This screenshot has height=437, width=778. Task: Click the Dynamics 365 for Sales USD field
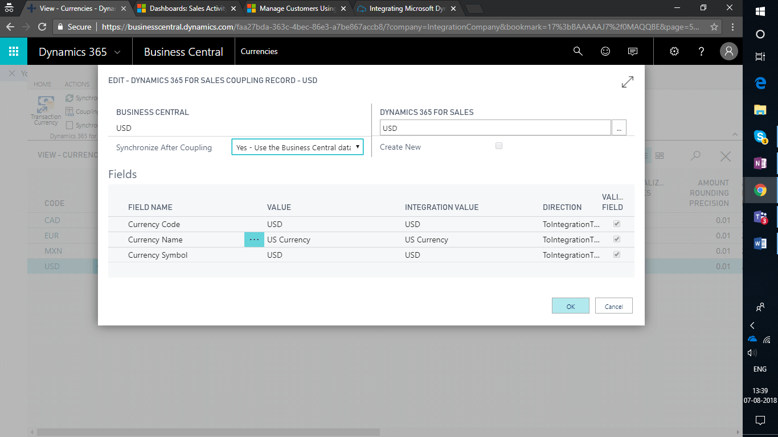click(494, 127)
